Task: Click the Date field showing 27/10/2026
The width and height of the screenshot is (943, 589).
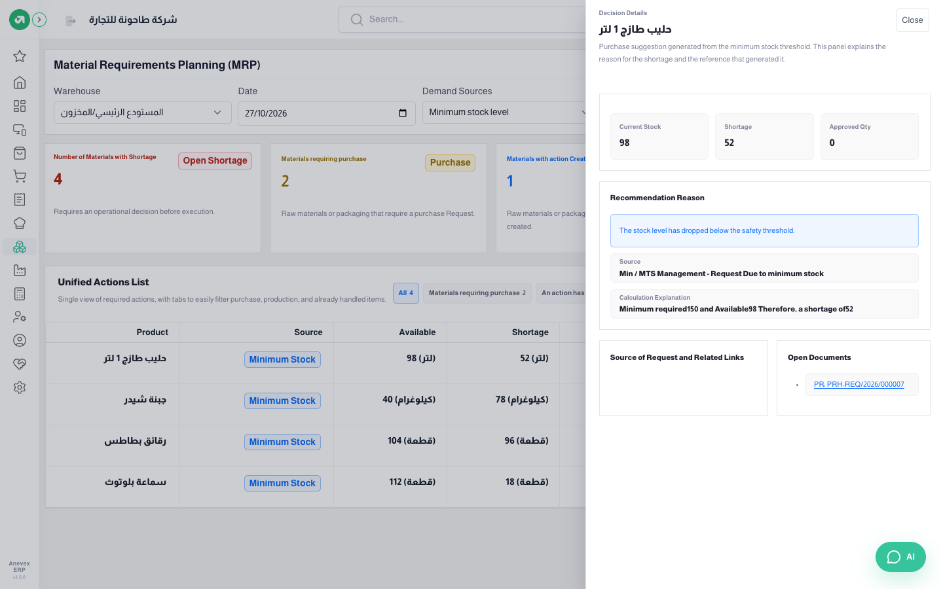Action: click(326, 113)
